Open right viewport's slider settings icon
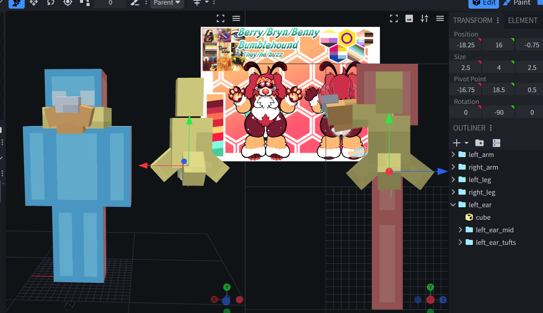543x313 pixels. coord(424,19)
